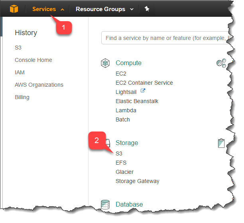The height and width of the screenshot is (223, 244).
Task: Expand the Resource Groups dropdown
Action: (104, 9)
